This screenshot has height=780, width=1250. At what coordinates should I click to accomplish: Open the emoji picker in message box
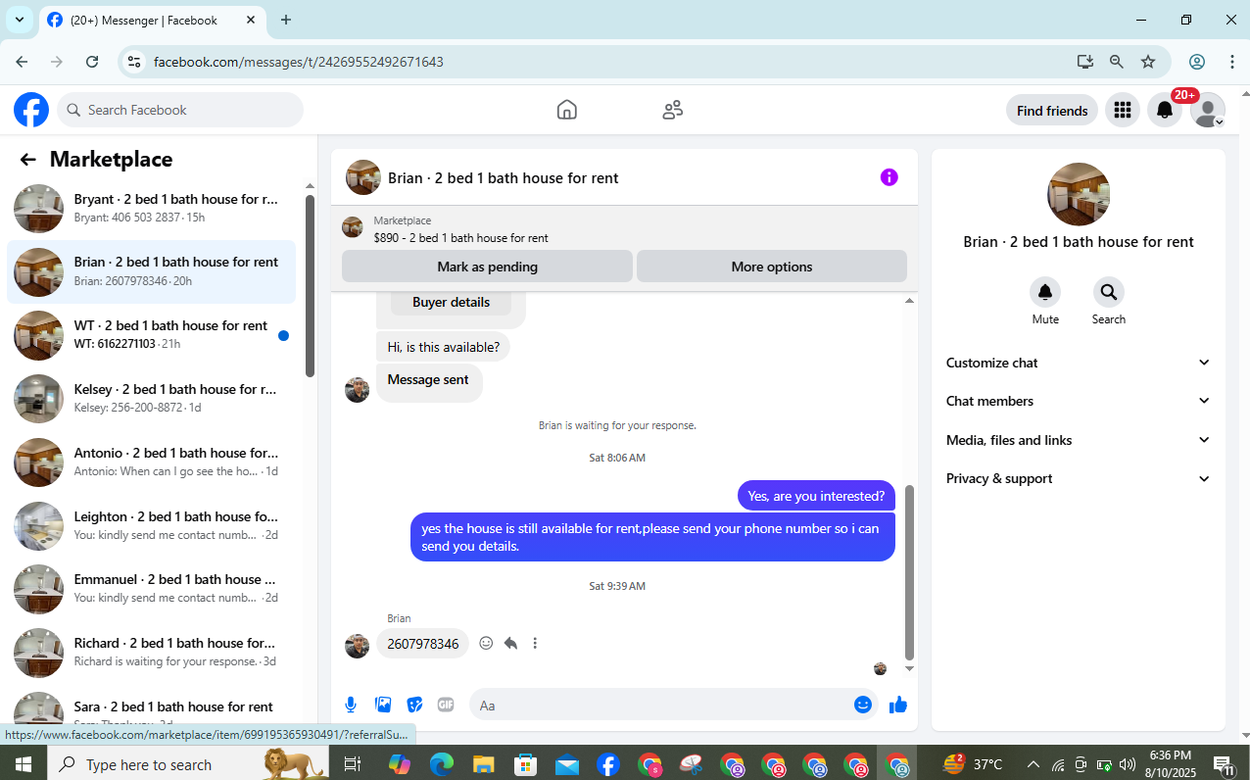tap(863, 705)
